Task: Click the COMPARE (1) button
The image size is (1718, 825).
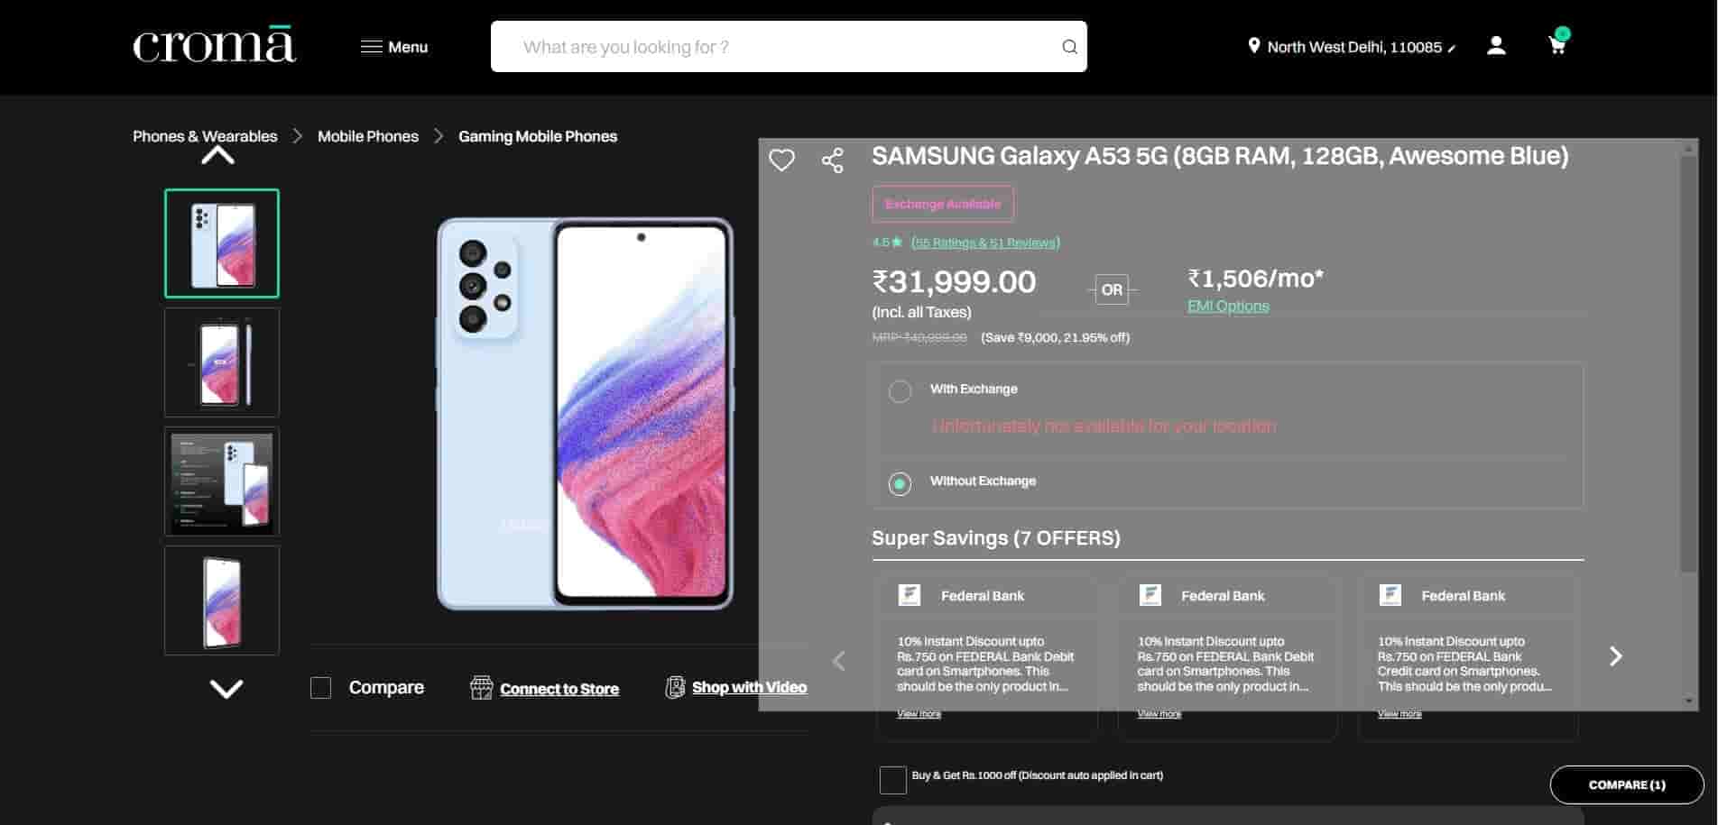Action: click(x=1626, y=784)
